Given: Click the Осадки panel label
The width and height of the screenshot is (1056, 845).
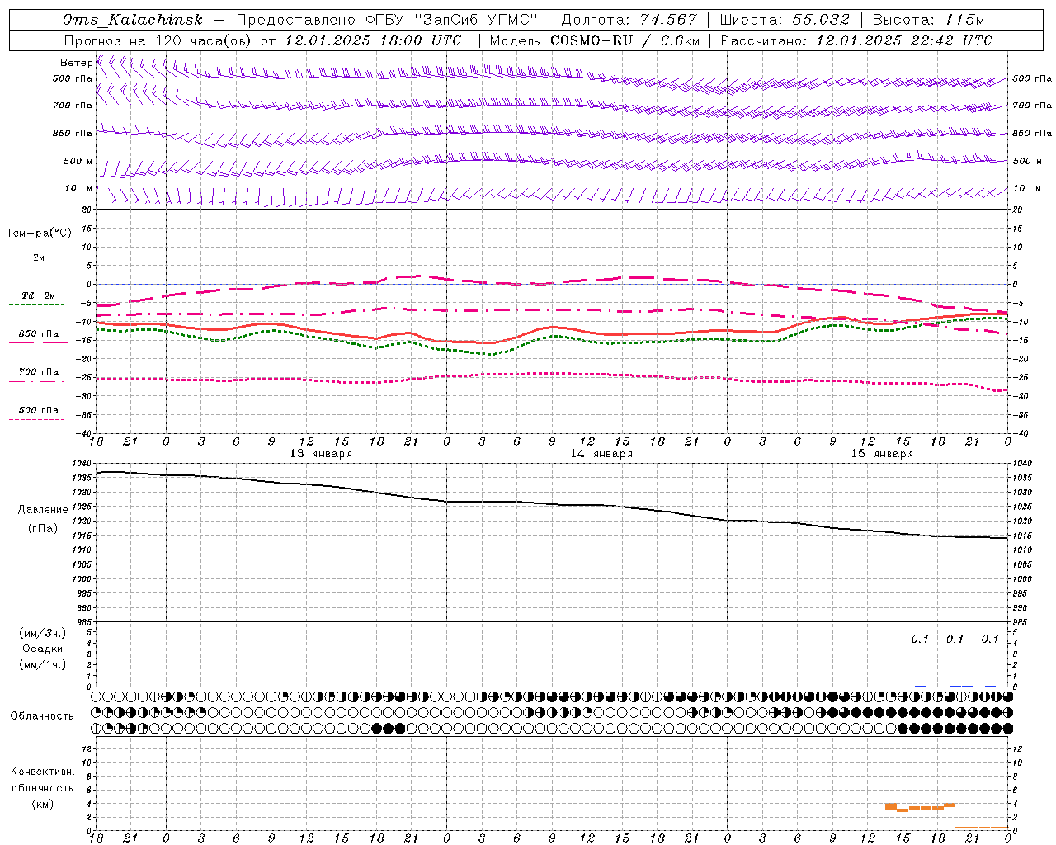Looking at the screenshot, I should point(43,649).
